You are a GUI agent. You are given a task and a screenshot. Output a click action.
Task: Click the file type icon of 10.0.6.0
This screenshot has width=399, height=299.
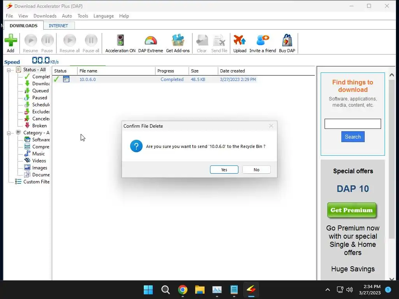tap(66, 79)
